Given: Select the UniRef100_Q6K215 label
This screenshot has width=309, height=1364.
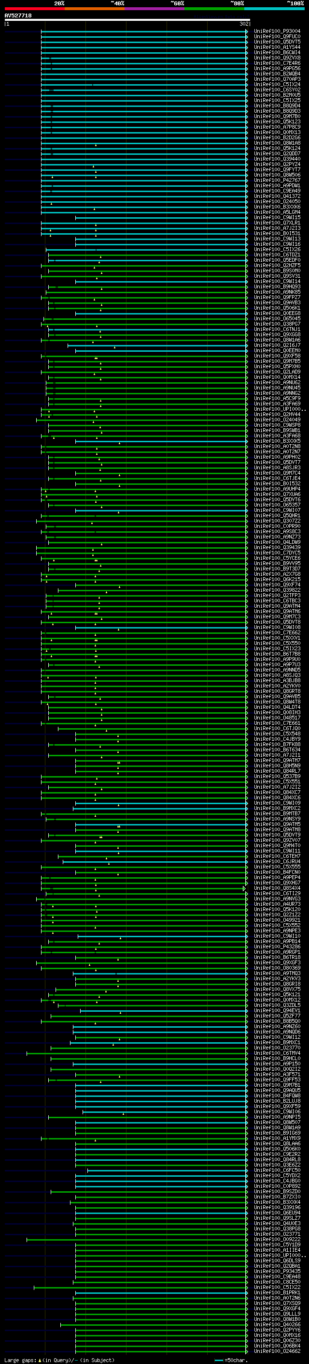Looking at the screenshot, I should (x=277, y=579).
